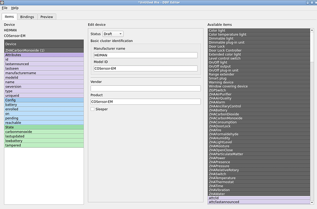The height and width of the screenshot is (209, 317).
Task: Click Extended color light in Available items
Action: (x=259, y=55)
